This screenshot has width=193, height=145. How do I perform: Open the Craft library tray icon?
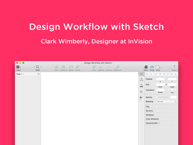[141, 85]
